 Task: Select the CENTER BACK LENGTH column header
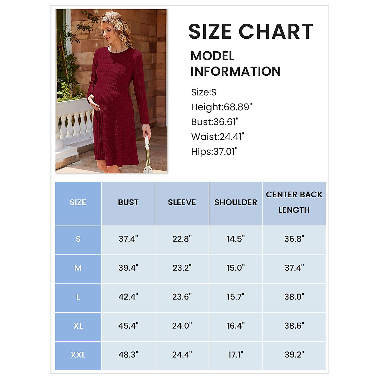coord(294,202)
